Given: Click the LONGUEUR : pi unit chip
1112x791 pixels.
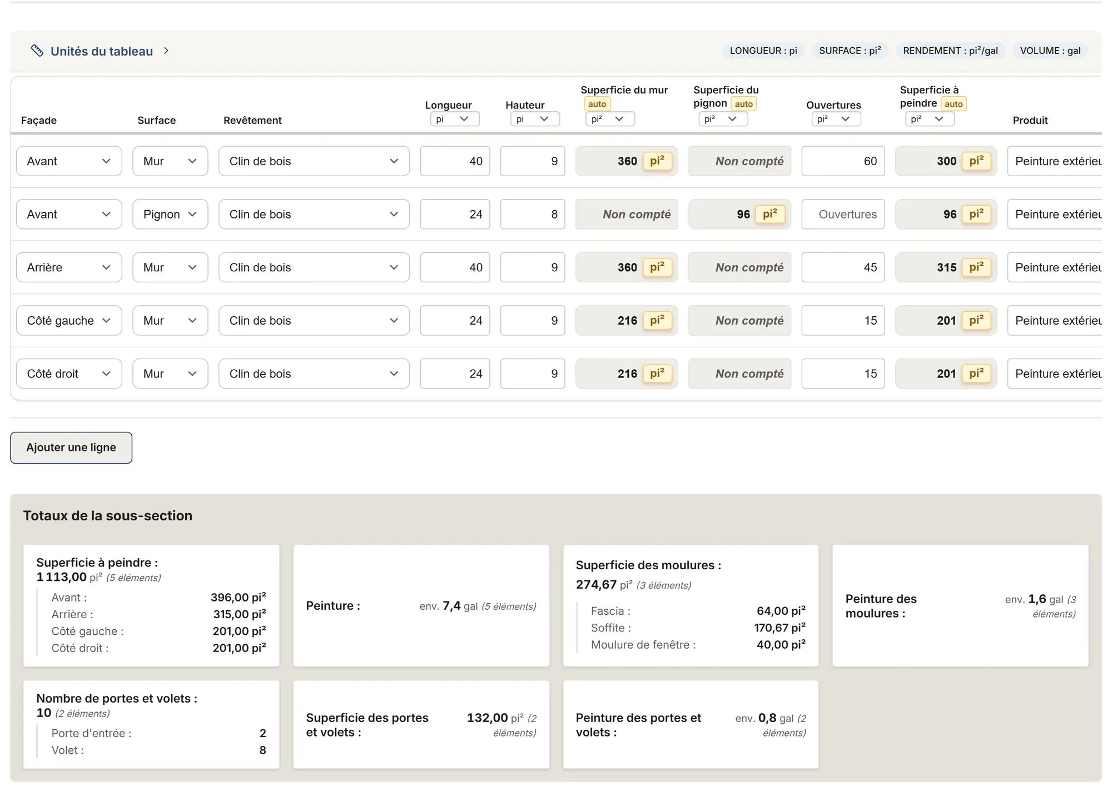Looking at the screenshot, I should [763, 51].
